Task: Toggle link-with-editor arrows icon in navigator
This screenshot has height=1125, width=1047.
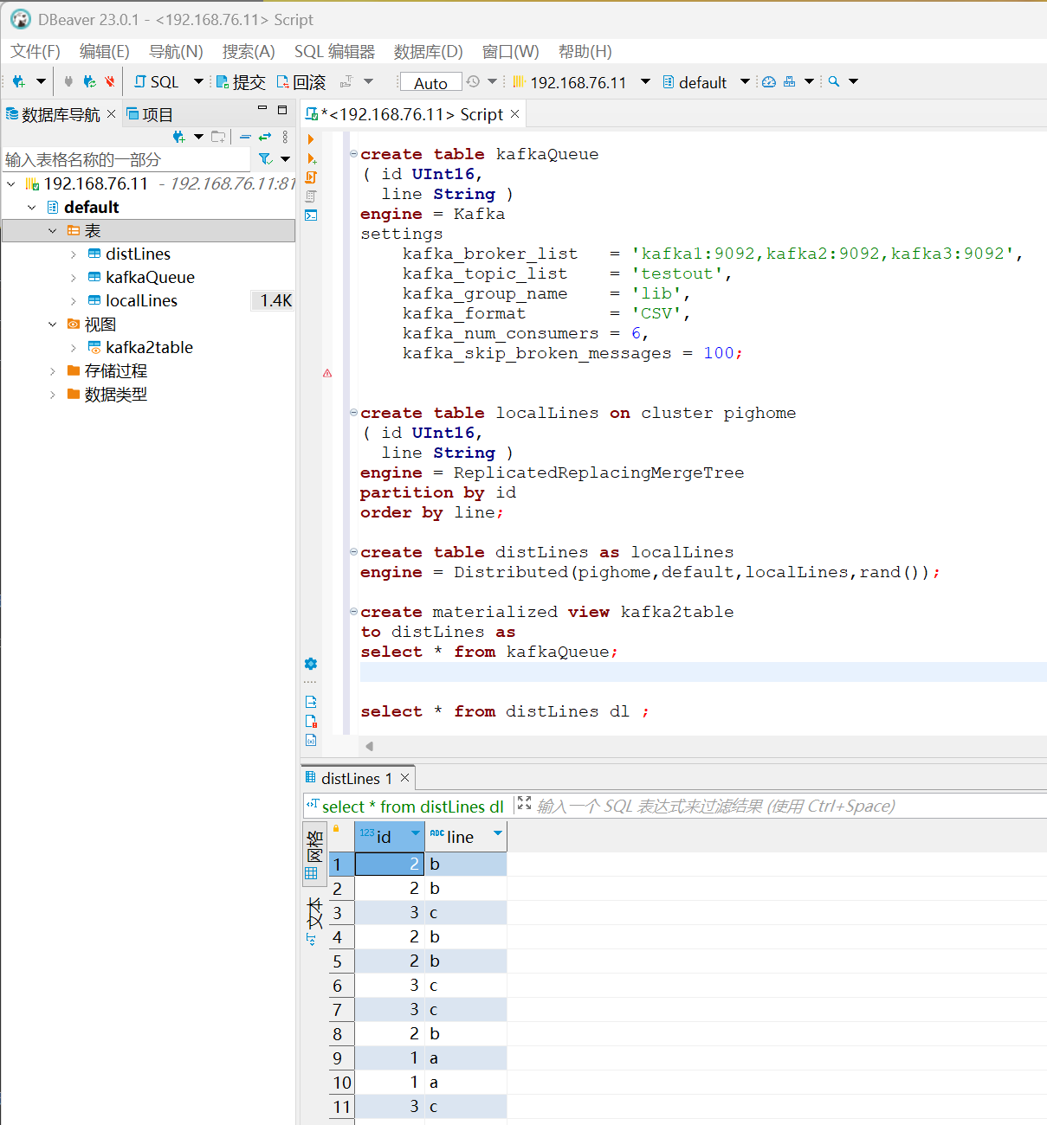Action: pyautogui.click(x=265, y=137)
